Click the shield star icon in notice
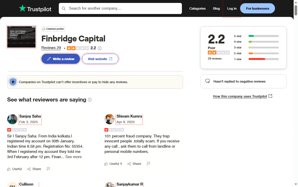Screen dimensions: 298x187 pyautogui.click(x=13, y=82)
